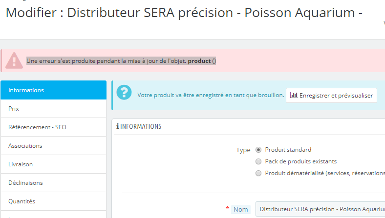Open the Informations tab
Image resolution: width=385 pixels, height=218 pixels.
[x=53, y=90]
